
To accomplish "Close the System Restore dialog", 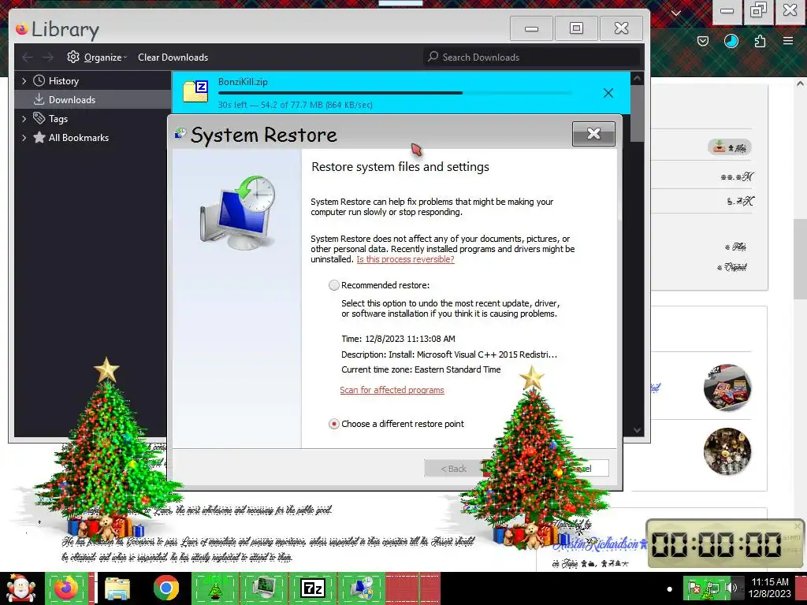I will (x=593, y=134).
